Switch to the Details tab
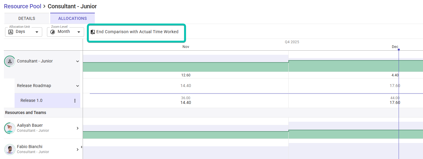The width and height of the screenshot is (423, 159). pos(27,18)
